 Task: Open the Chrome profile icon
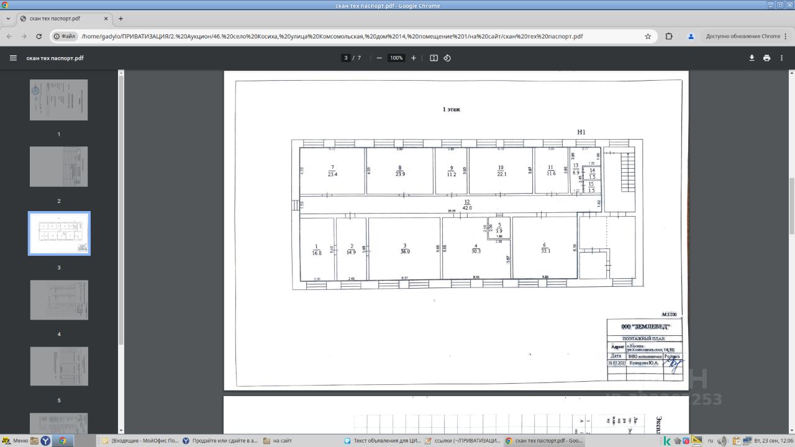click(x=691, y=36)
